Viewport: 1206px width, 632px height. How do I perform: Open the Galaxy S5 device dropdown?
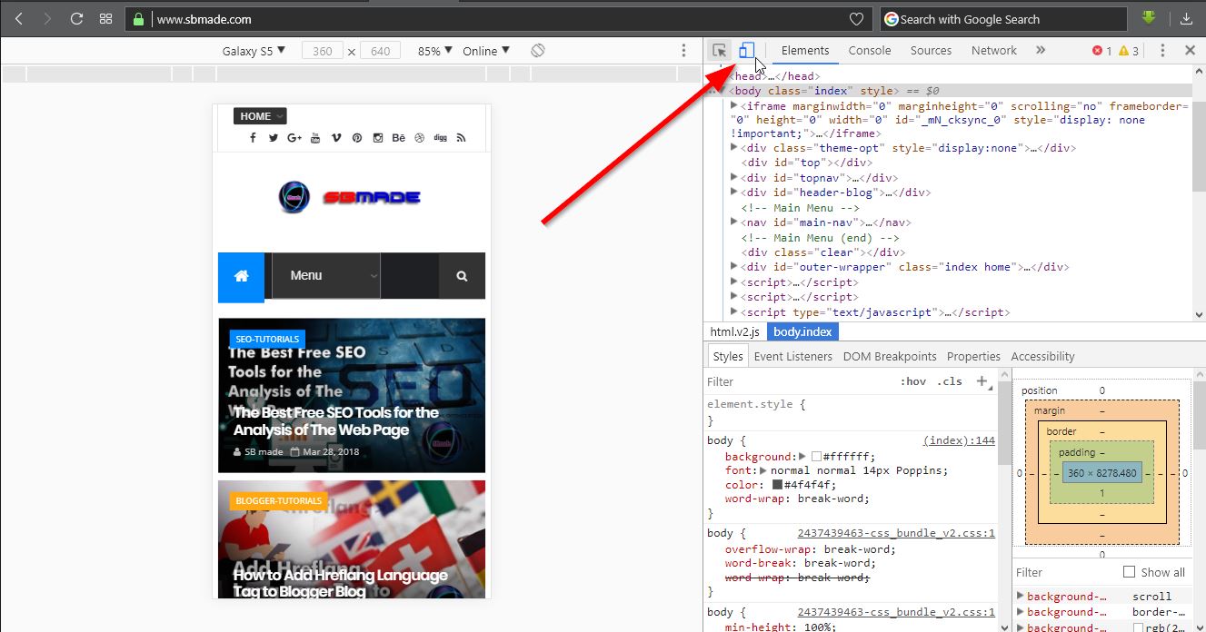pos(254,51)
